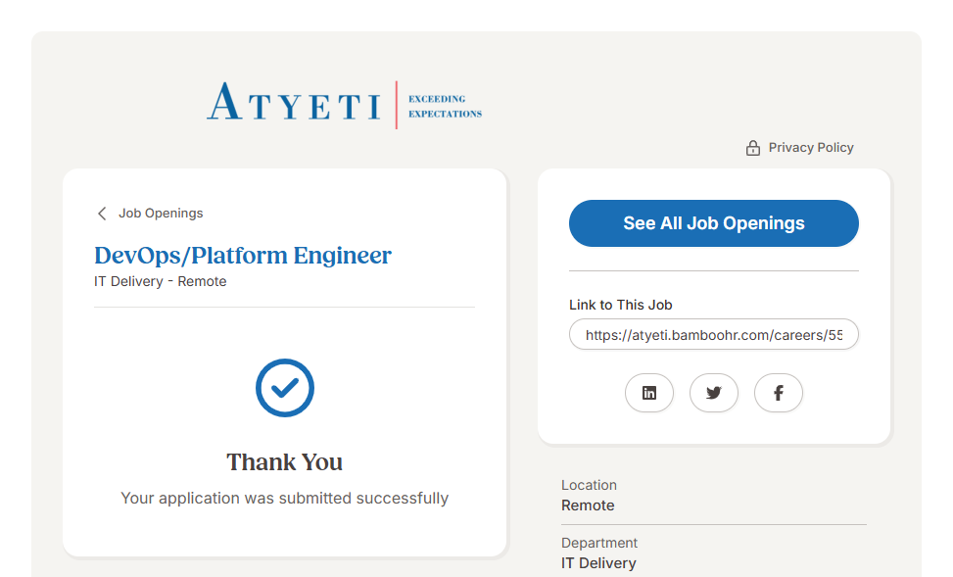Go back to Job Openings
Screen dimensions: 953x577
tap(161, 214)
